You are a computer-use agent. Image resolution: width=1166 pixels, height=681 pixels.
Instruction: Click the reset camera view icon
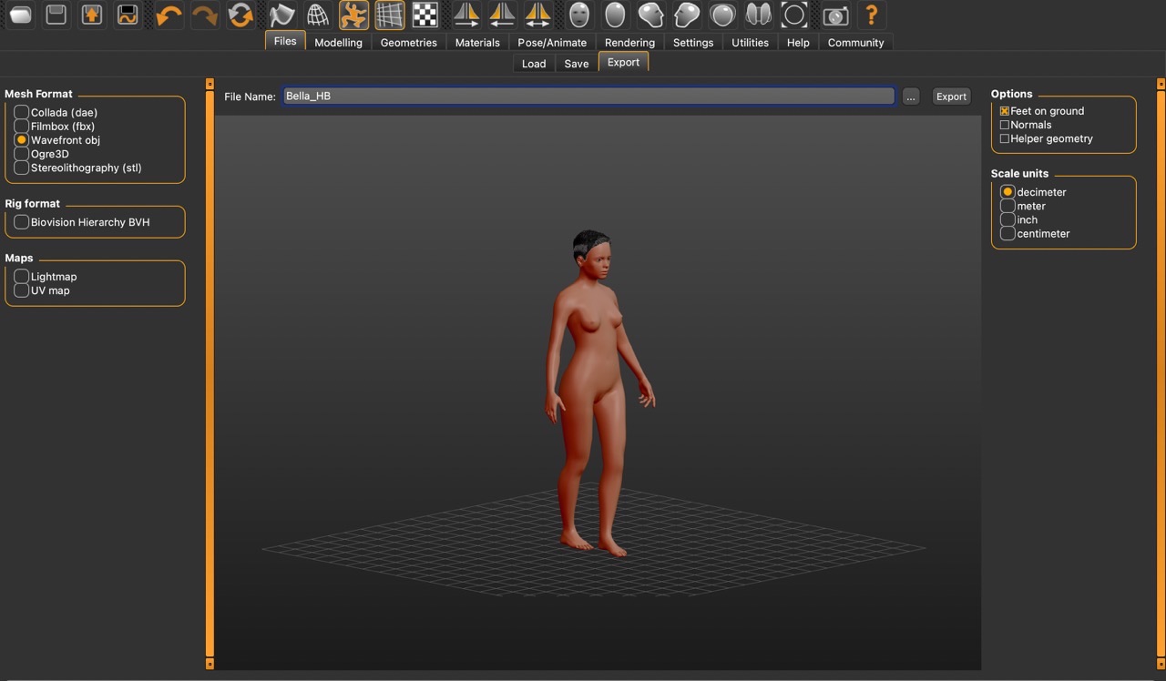pos(794,15)
